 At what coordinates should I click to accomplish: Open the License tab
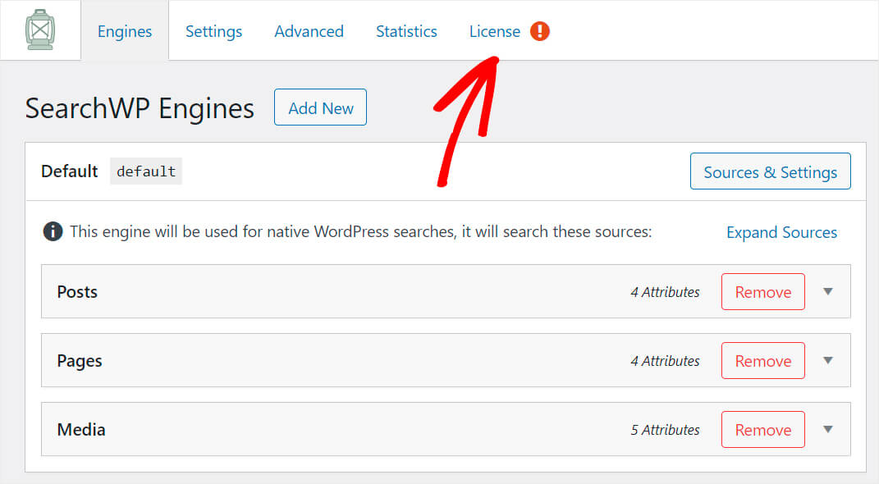(494, 31)
